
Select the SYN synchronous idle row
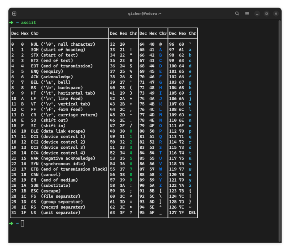[48, 164]
